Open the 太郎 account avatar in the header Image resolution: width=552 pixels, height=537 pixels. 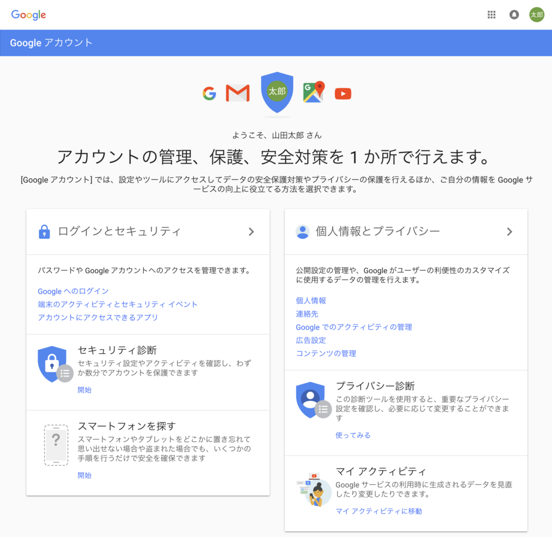pos(537,15)
